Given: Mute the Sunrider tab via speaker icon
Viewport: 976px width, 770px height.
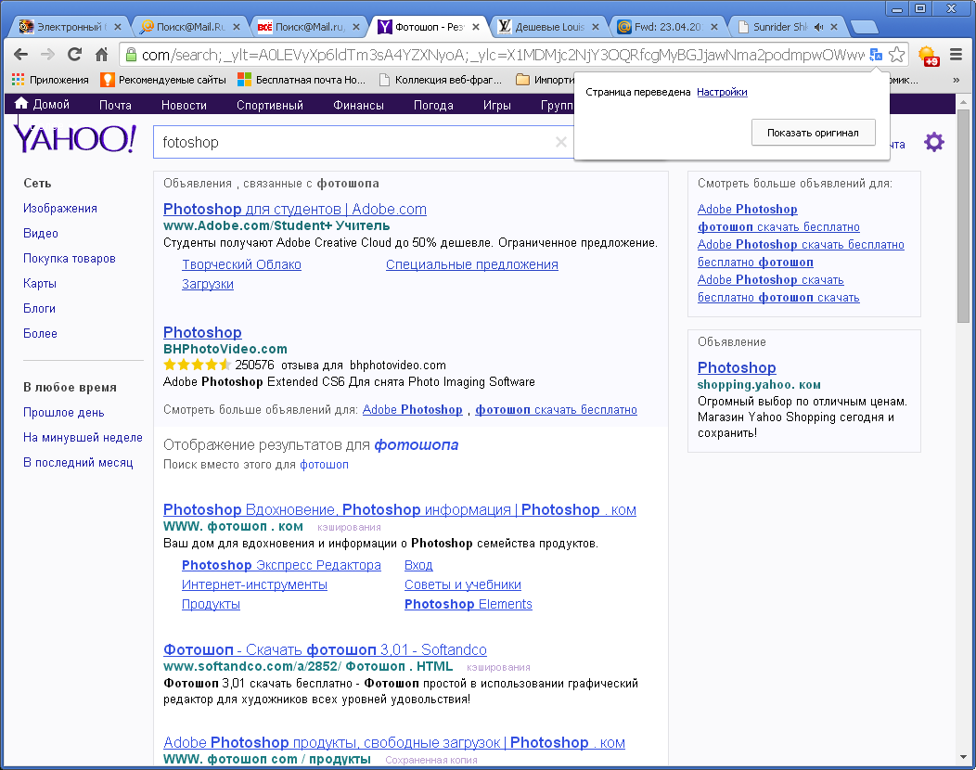Looking at the screenshot, I should point(818,27).
